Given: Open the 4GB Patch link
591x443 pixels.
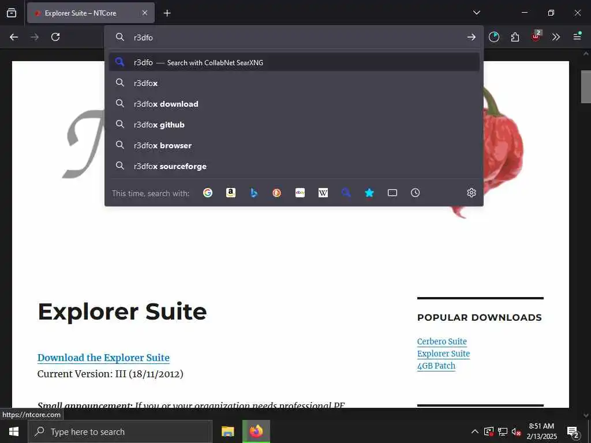Looking at the screenshot, I should [x=436, y=366].
